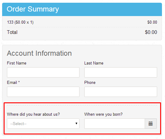Open the 'Where did you hear about us?' select box

43,124
